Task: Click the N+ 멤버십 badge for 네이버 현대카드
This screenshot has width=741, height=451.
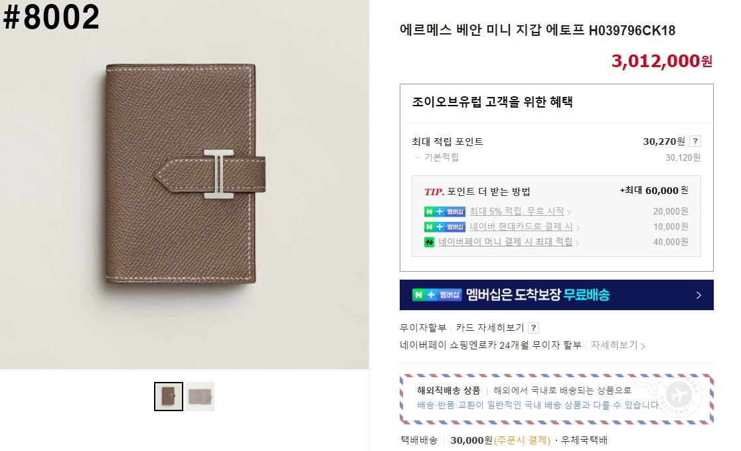Action: [445, 226]
